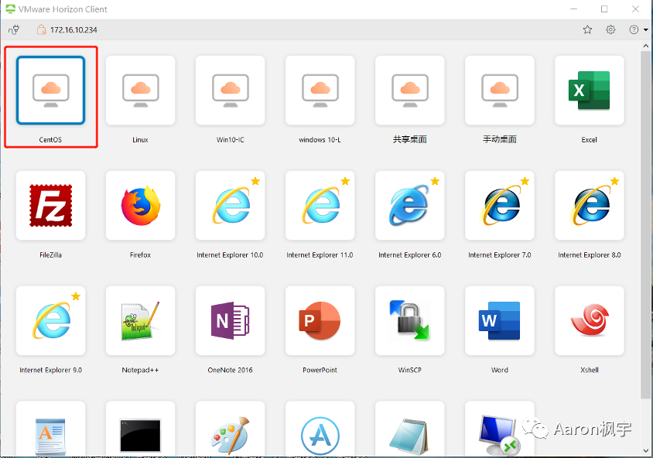653x458 pixels.
Task: Open the blue circle A app
Action: [320, 429]
